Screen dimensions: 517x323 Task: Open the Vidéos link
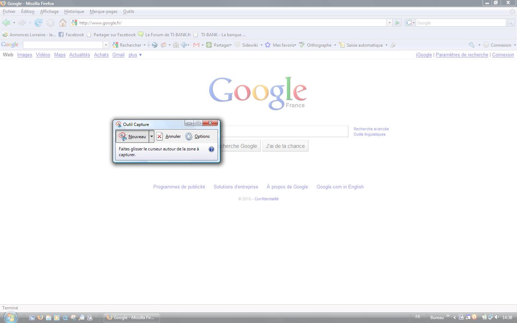(43, 55)
